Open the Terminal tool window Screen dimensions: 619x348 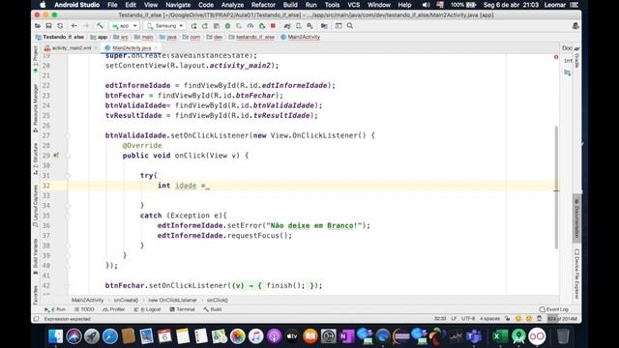(x=183, y=309)
